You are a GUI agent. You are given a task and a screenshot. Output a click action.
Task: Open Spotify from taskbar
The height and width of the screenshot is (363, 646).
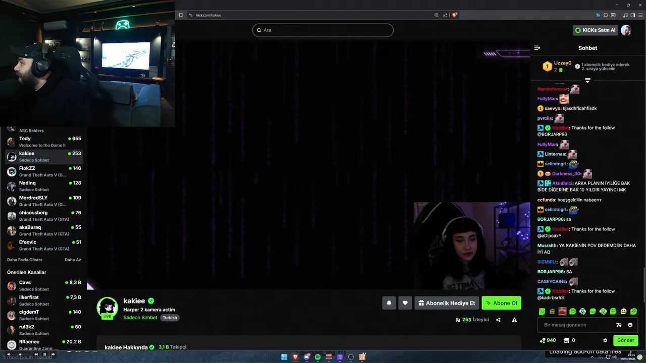coord(317,357)
